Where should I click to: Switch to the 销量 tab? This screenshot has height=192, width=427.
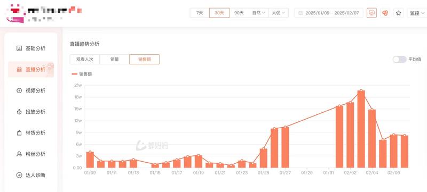[x=115, y=60]
